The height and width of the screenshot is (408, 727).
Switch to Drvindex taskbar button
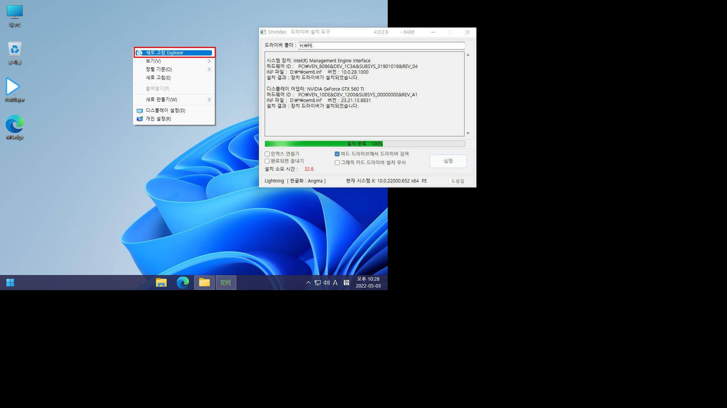[x=226, y=283]
